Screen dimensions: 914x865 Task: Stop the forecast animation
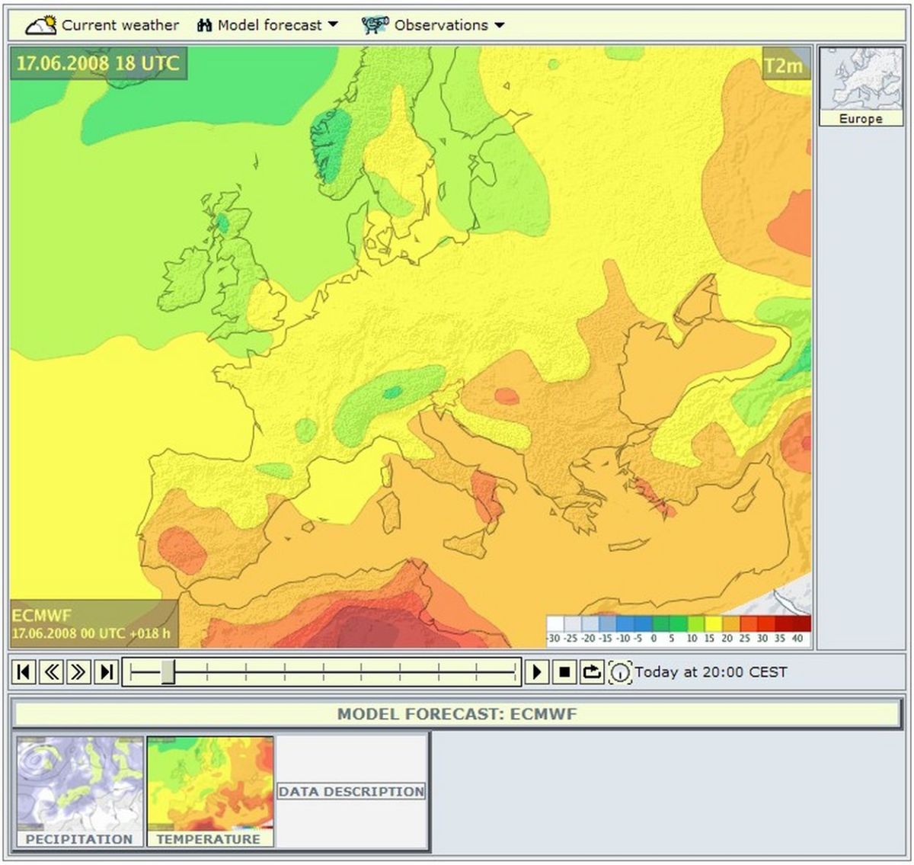point(564,672)
